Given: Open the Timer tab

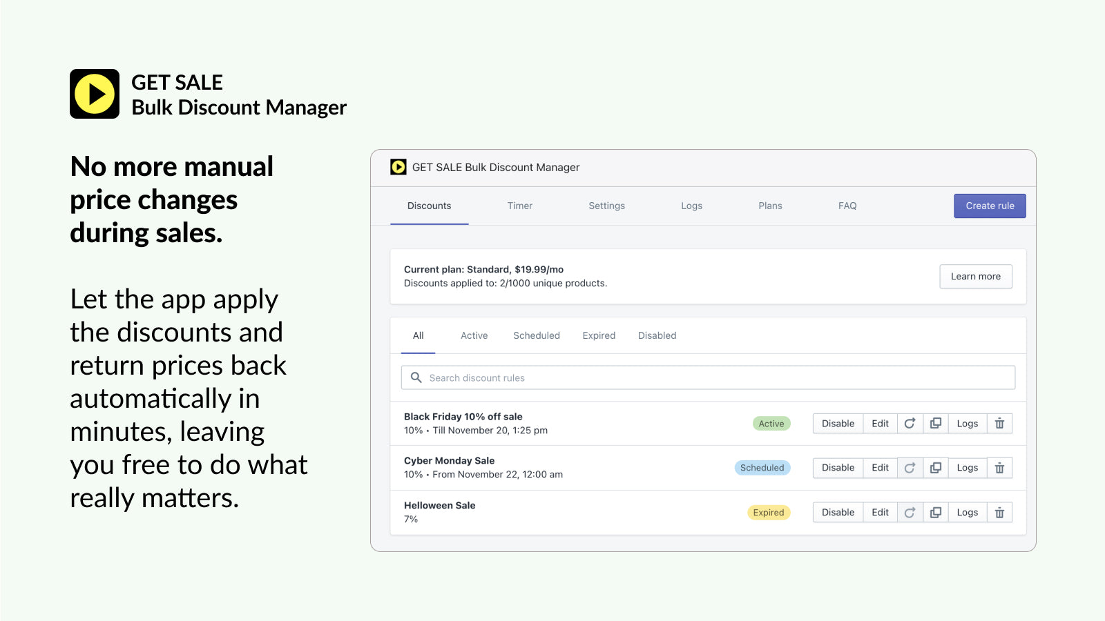Looking at the screenshot, I should pos(519,206).
